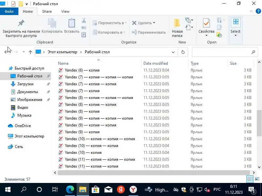Image resolution: width=262 pixels, height=196 pixels.
Task: Collapse the ribbon with the chevron
Action: pyautogui.click(x=251, y=11)
